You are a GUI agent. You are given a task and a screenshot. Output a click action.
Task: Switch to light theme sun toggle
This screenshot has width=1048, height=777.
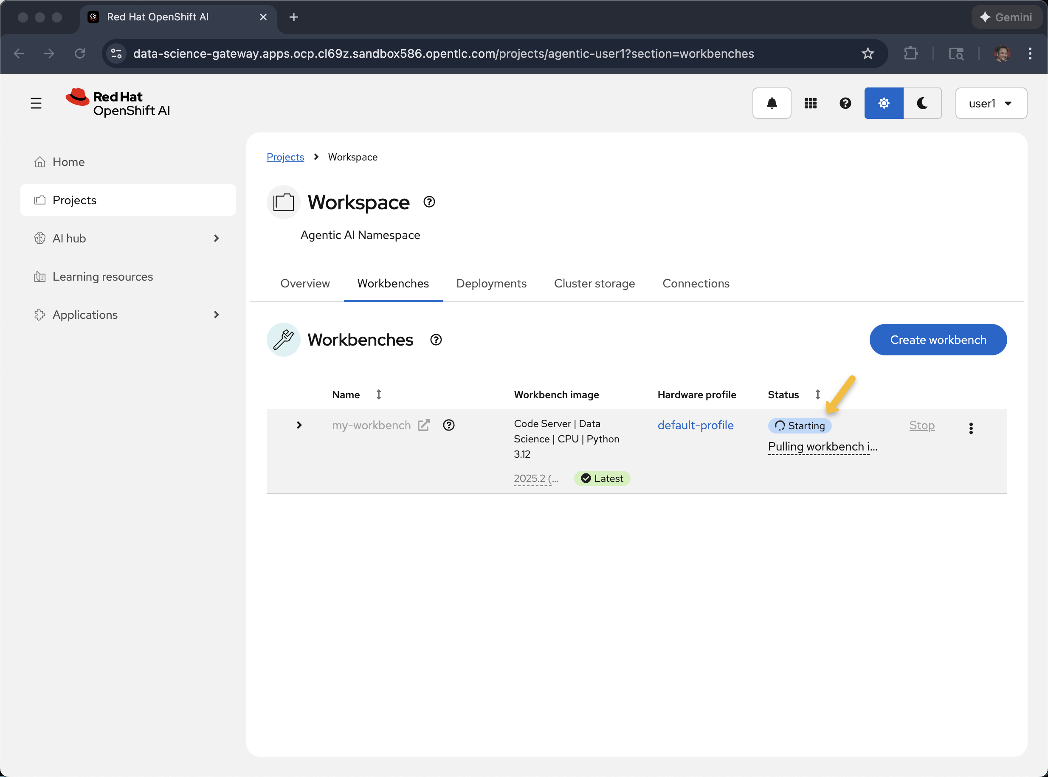[x=883, y=103]
